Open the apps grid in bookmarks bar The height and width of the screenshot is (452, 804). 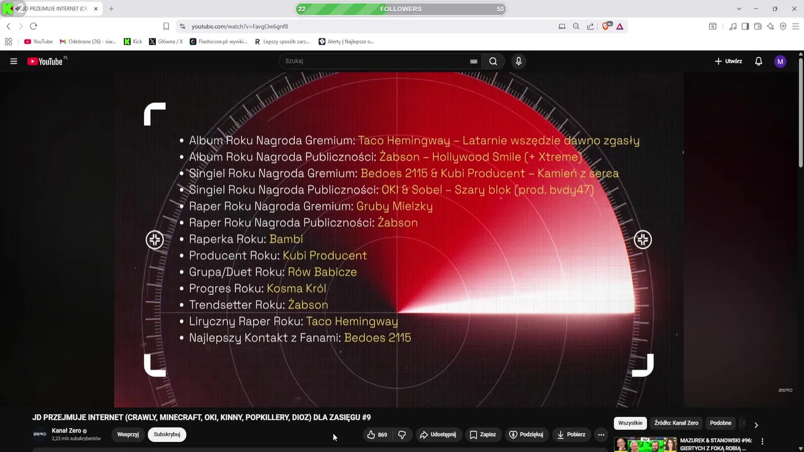point(8,41)
